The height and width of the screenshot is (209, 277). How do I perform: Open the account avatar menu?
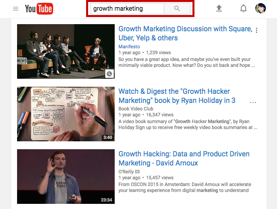click(x=261, y=8)
